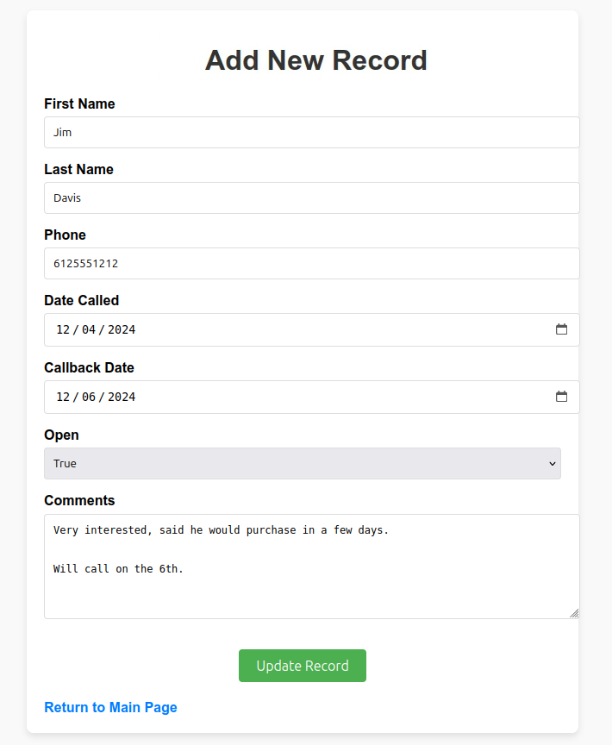Click the Comments resize handle
This screenshot has width=612, height=745.
click(574, 613)
